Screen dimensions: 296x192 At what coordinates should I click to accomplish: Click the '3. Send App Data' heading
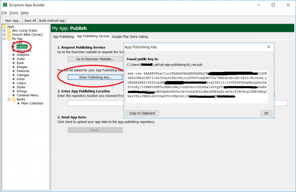[x=72, y=117]
